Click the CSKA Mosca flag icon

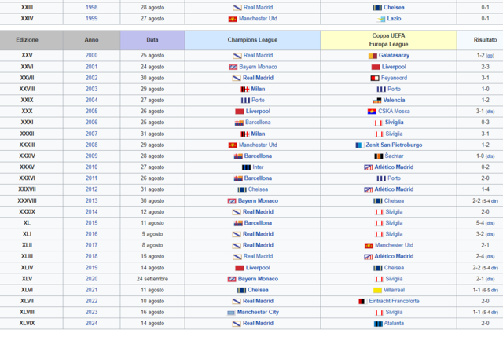click(372, 112)
